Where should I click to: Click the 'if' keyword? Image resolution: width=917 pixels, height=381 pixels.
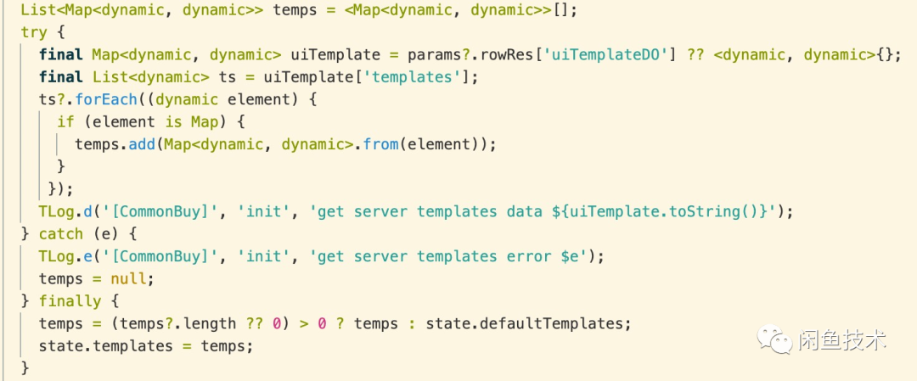click(65, 122)
